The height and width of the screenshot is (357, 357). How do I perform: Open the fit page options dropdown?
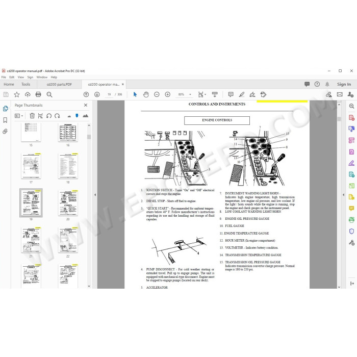[205, 94]
